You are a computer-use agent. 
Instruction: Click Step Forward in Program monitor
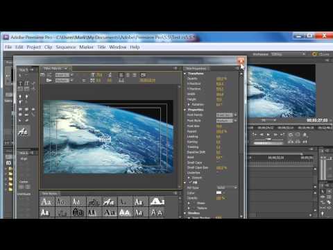coord(275,134)
